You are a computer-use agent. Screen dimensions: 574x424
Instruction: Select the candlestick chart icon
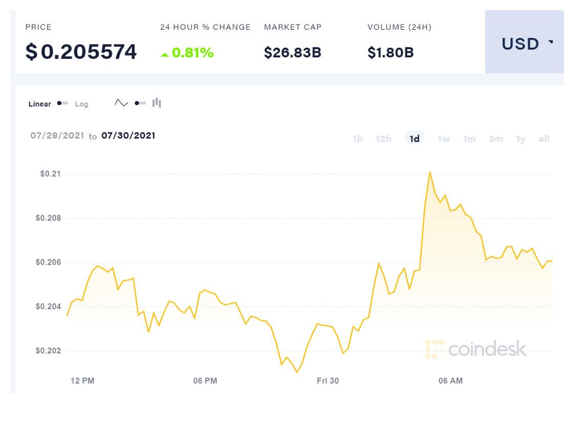click(157, 103)
